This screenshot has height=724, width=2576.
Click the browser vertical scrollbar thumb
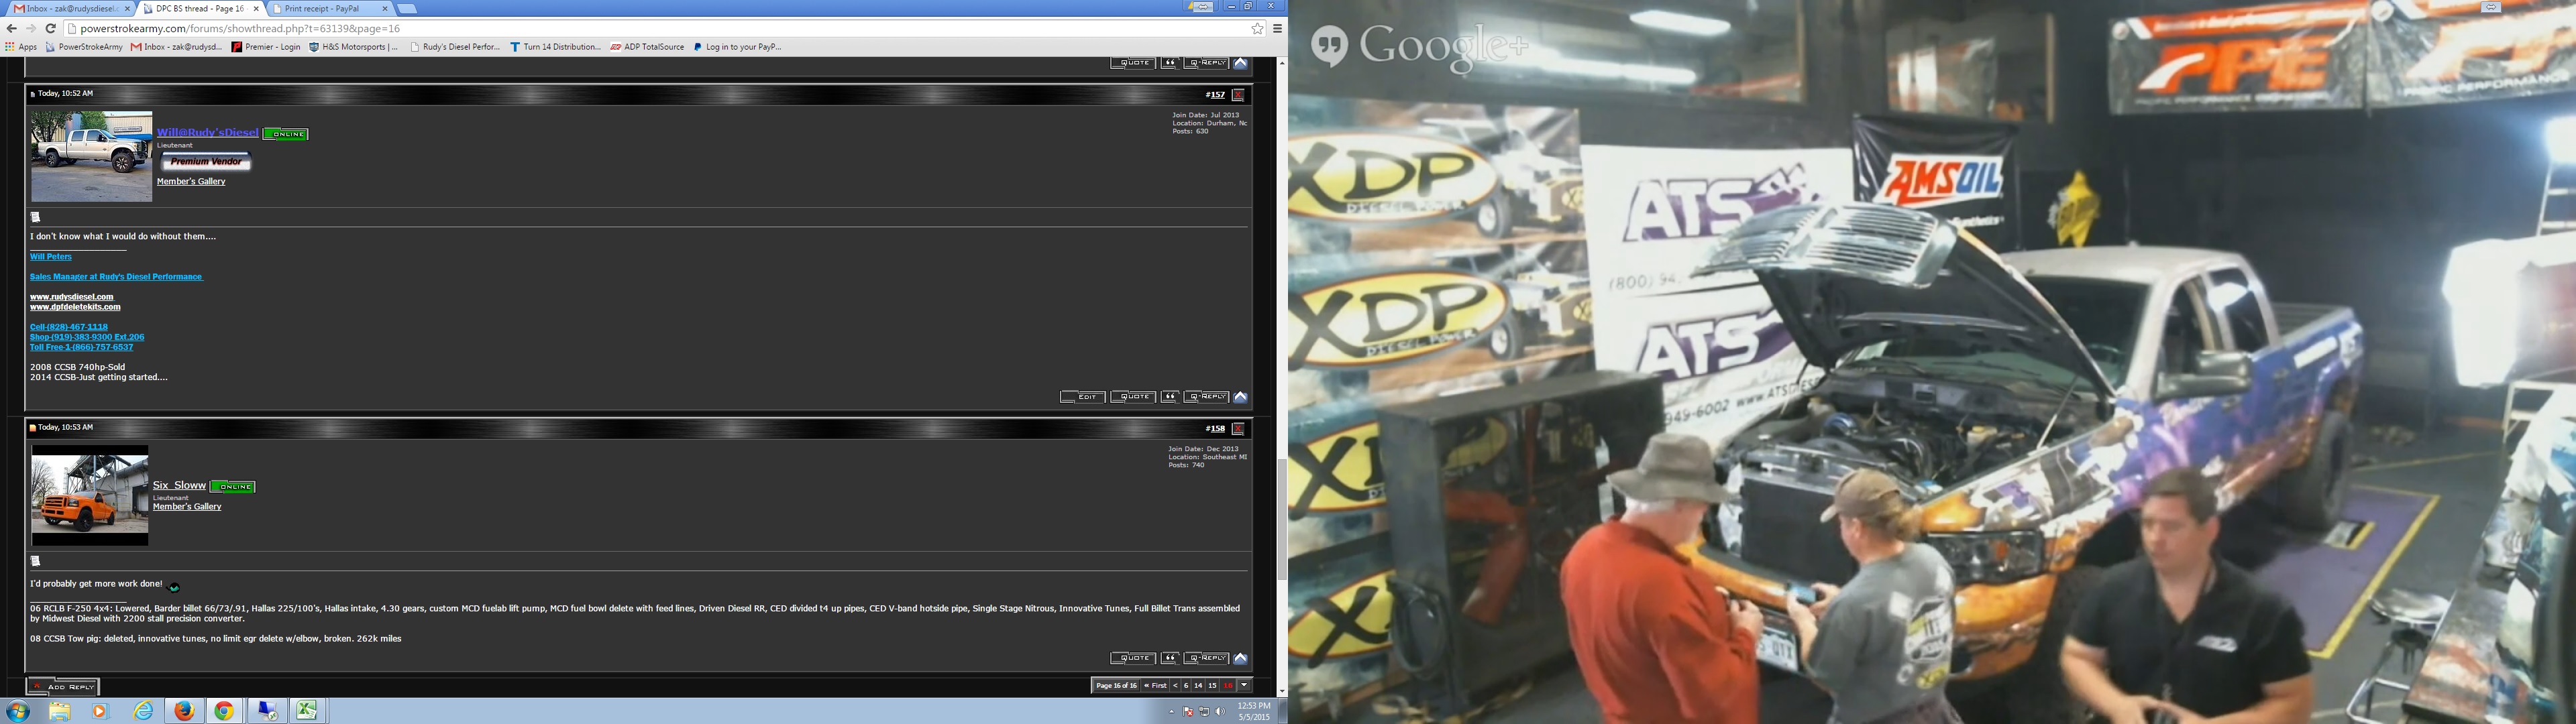click(x=1282, y=518)
